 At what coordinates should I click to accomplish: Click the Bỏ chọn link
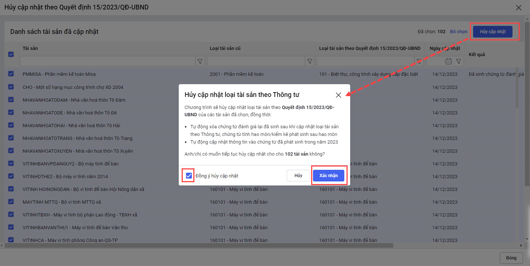[459, 32]
